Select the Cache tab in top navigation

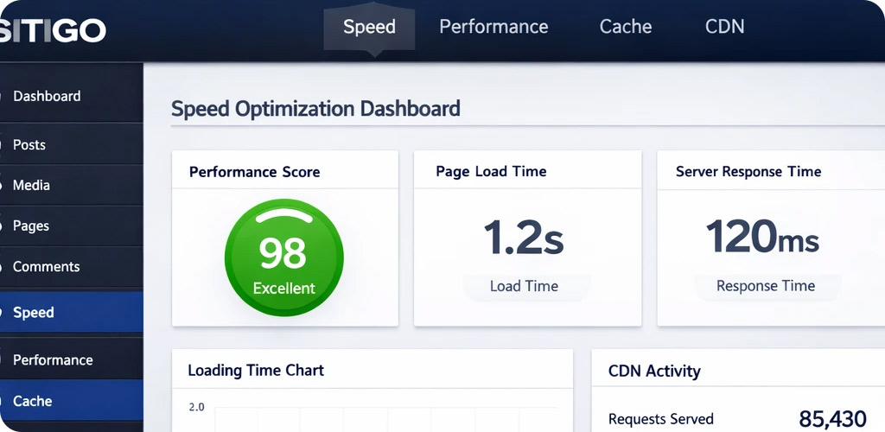(x=626, y=27)
